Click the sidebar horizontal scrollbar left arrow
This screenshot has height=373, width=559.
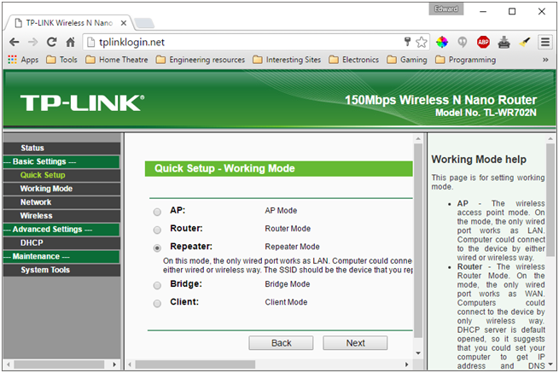[x=9, y=364]
